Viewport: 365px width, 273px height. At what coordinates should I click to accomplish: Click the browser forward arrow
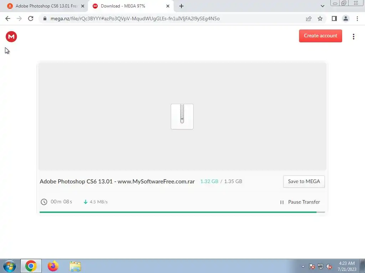pos(19,18)
